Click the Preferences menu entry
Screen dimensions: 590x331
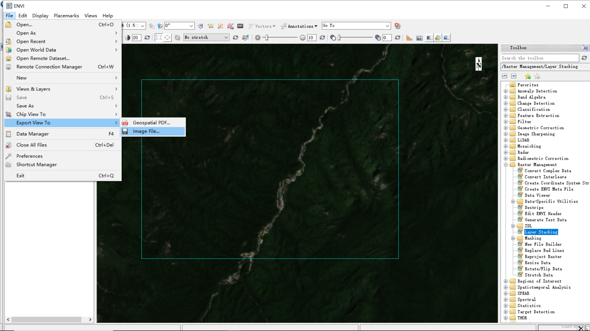click(x=29, y=156)
